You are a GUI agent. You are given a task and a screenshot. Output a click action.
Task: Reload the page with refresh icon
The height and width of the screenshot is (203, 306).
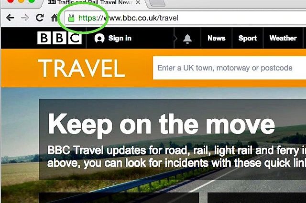pos(40,18)
